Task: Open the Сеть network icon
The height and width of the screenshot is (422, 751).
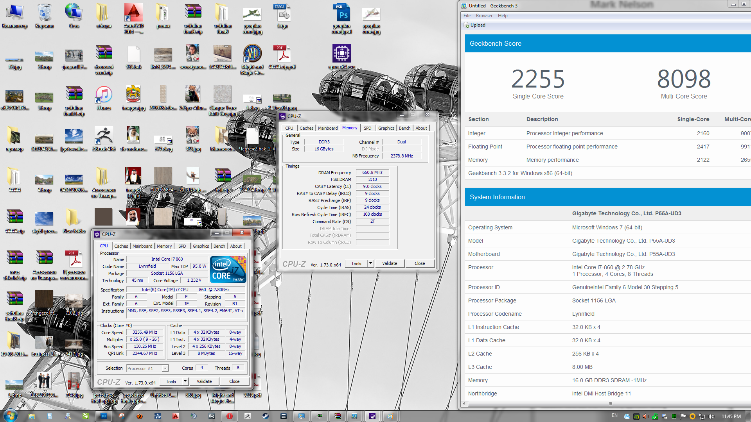Action: (74, 16)
